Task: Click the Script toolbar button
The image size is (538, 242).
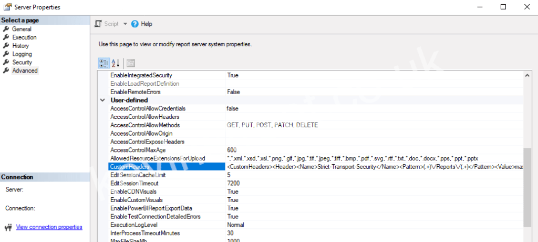Action: point(107,24)
